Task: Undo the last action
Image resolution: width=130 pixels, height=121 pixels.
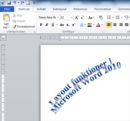Action: point(15,3)
